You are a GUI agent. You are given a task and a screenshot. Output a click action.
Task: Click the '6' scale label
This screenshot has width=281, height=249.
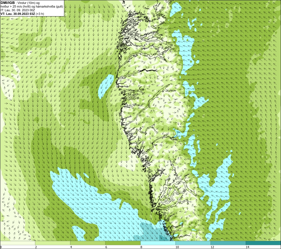click(x=106, y=247)
